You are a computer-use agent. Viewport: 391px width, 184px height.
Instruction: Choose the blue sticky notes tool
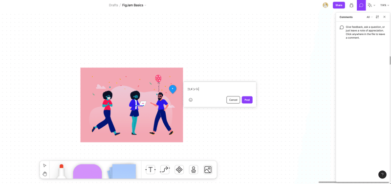[x=122, y=171]
